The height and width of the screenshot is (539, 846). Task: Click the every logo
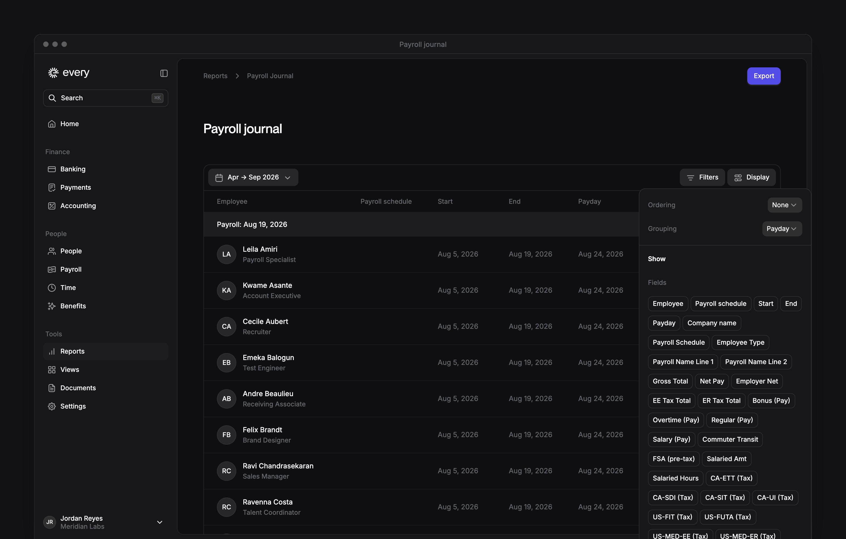pos(69,73)
